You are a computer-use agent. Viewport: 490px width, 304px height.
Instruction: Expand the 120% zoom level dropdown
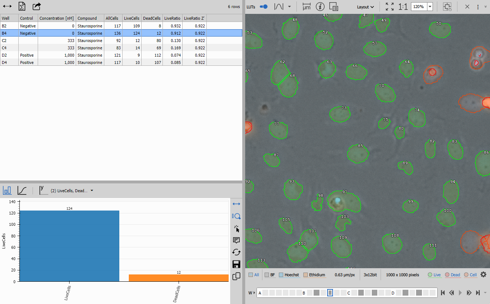(430, 7)
